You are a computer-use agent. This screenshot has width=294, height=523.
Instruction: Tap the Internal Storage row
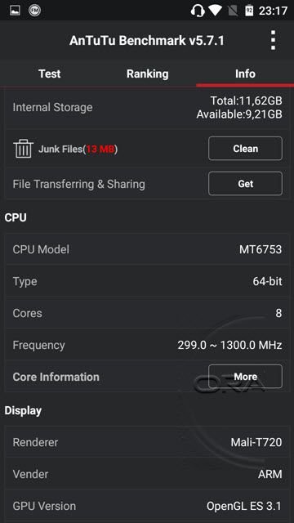pos(147,108)
